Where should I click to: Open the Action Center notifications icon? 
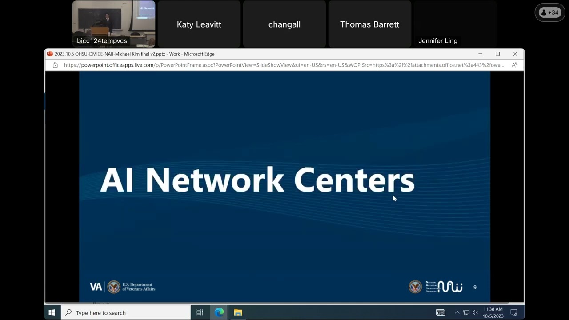513,312
